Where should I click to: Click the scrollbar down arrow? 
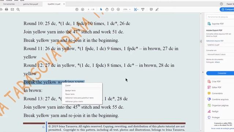201,131
